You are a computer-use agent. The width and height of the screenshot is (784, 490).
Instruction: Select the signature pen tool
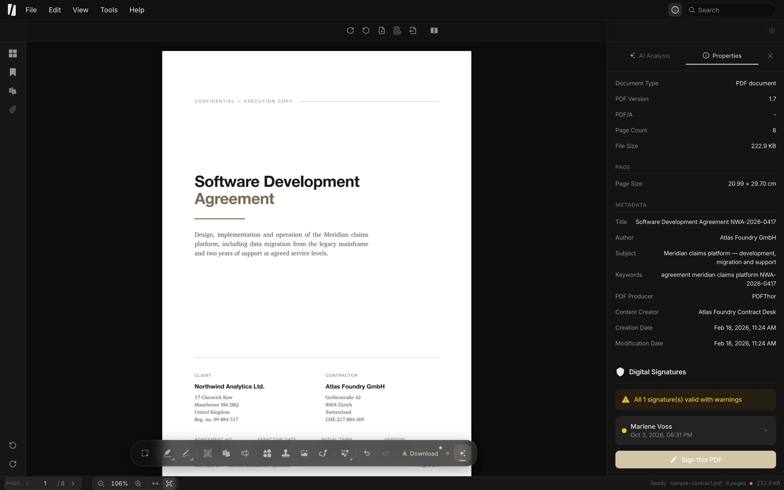click(x=323, y=453)
